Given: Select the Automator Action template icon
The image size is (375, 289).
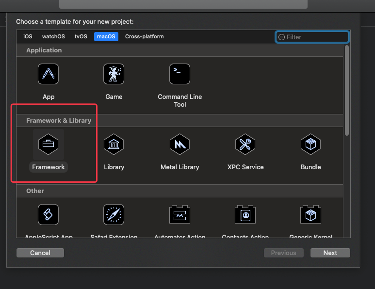Looking at the screenshot, I should [x=179, y=214].
